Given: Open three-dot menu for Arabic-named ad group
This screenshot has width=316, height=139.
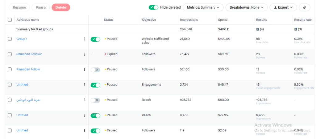Looking at the screenshot, I should [x=85, y=100].
